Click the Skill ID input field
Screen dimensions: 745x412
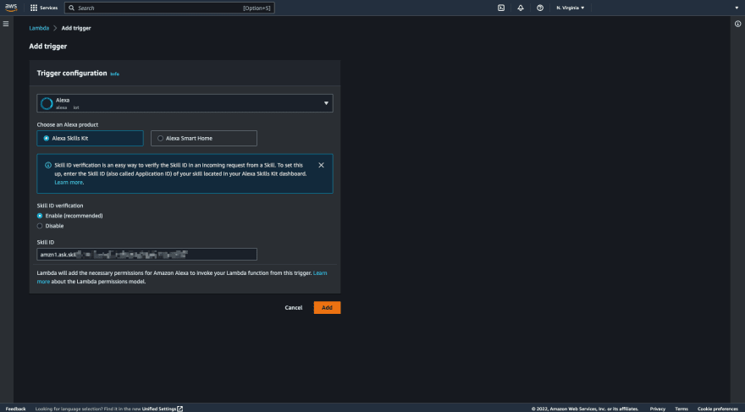146,254
